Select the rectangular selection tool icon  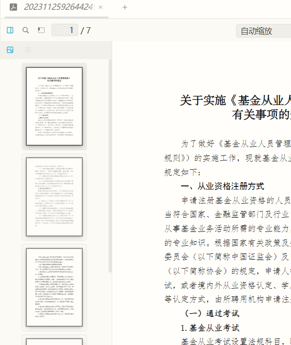[x=41, y=30]
